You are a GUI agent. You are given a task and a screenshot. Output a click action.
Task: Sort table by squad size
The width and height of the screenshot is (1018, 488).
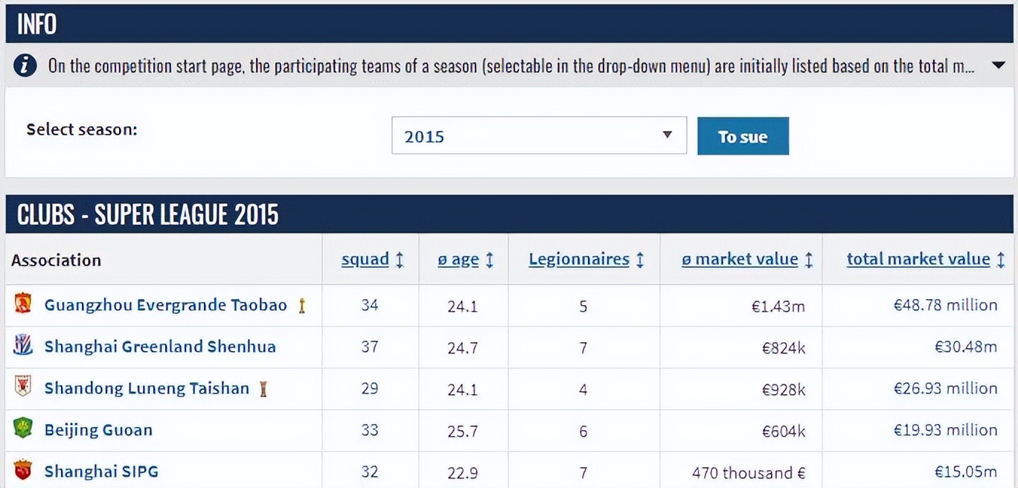(365, 259)
